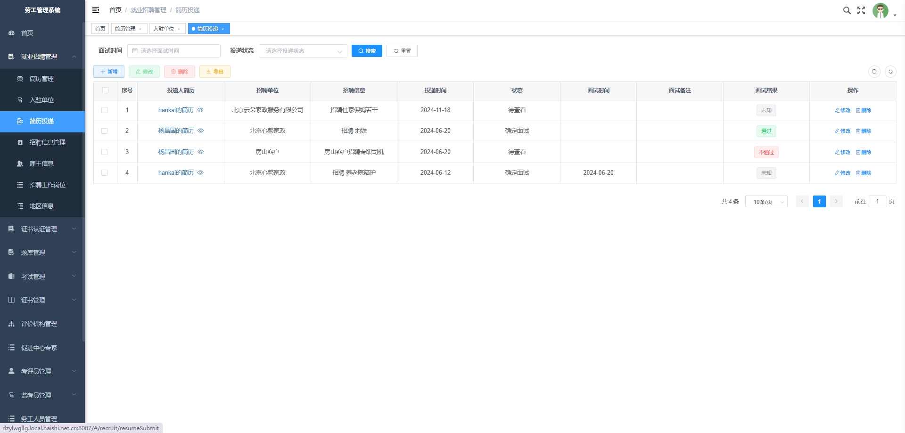
Task: Click the 重置 button
Action: point(402,51)
